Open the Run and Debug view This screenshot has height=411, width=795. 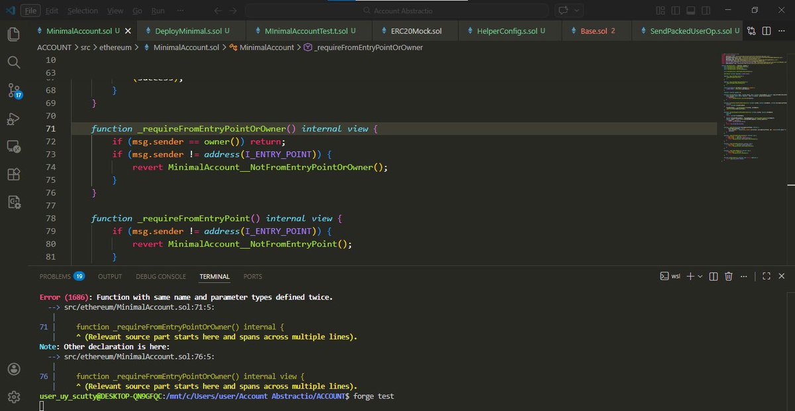point(13,119)
